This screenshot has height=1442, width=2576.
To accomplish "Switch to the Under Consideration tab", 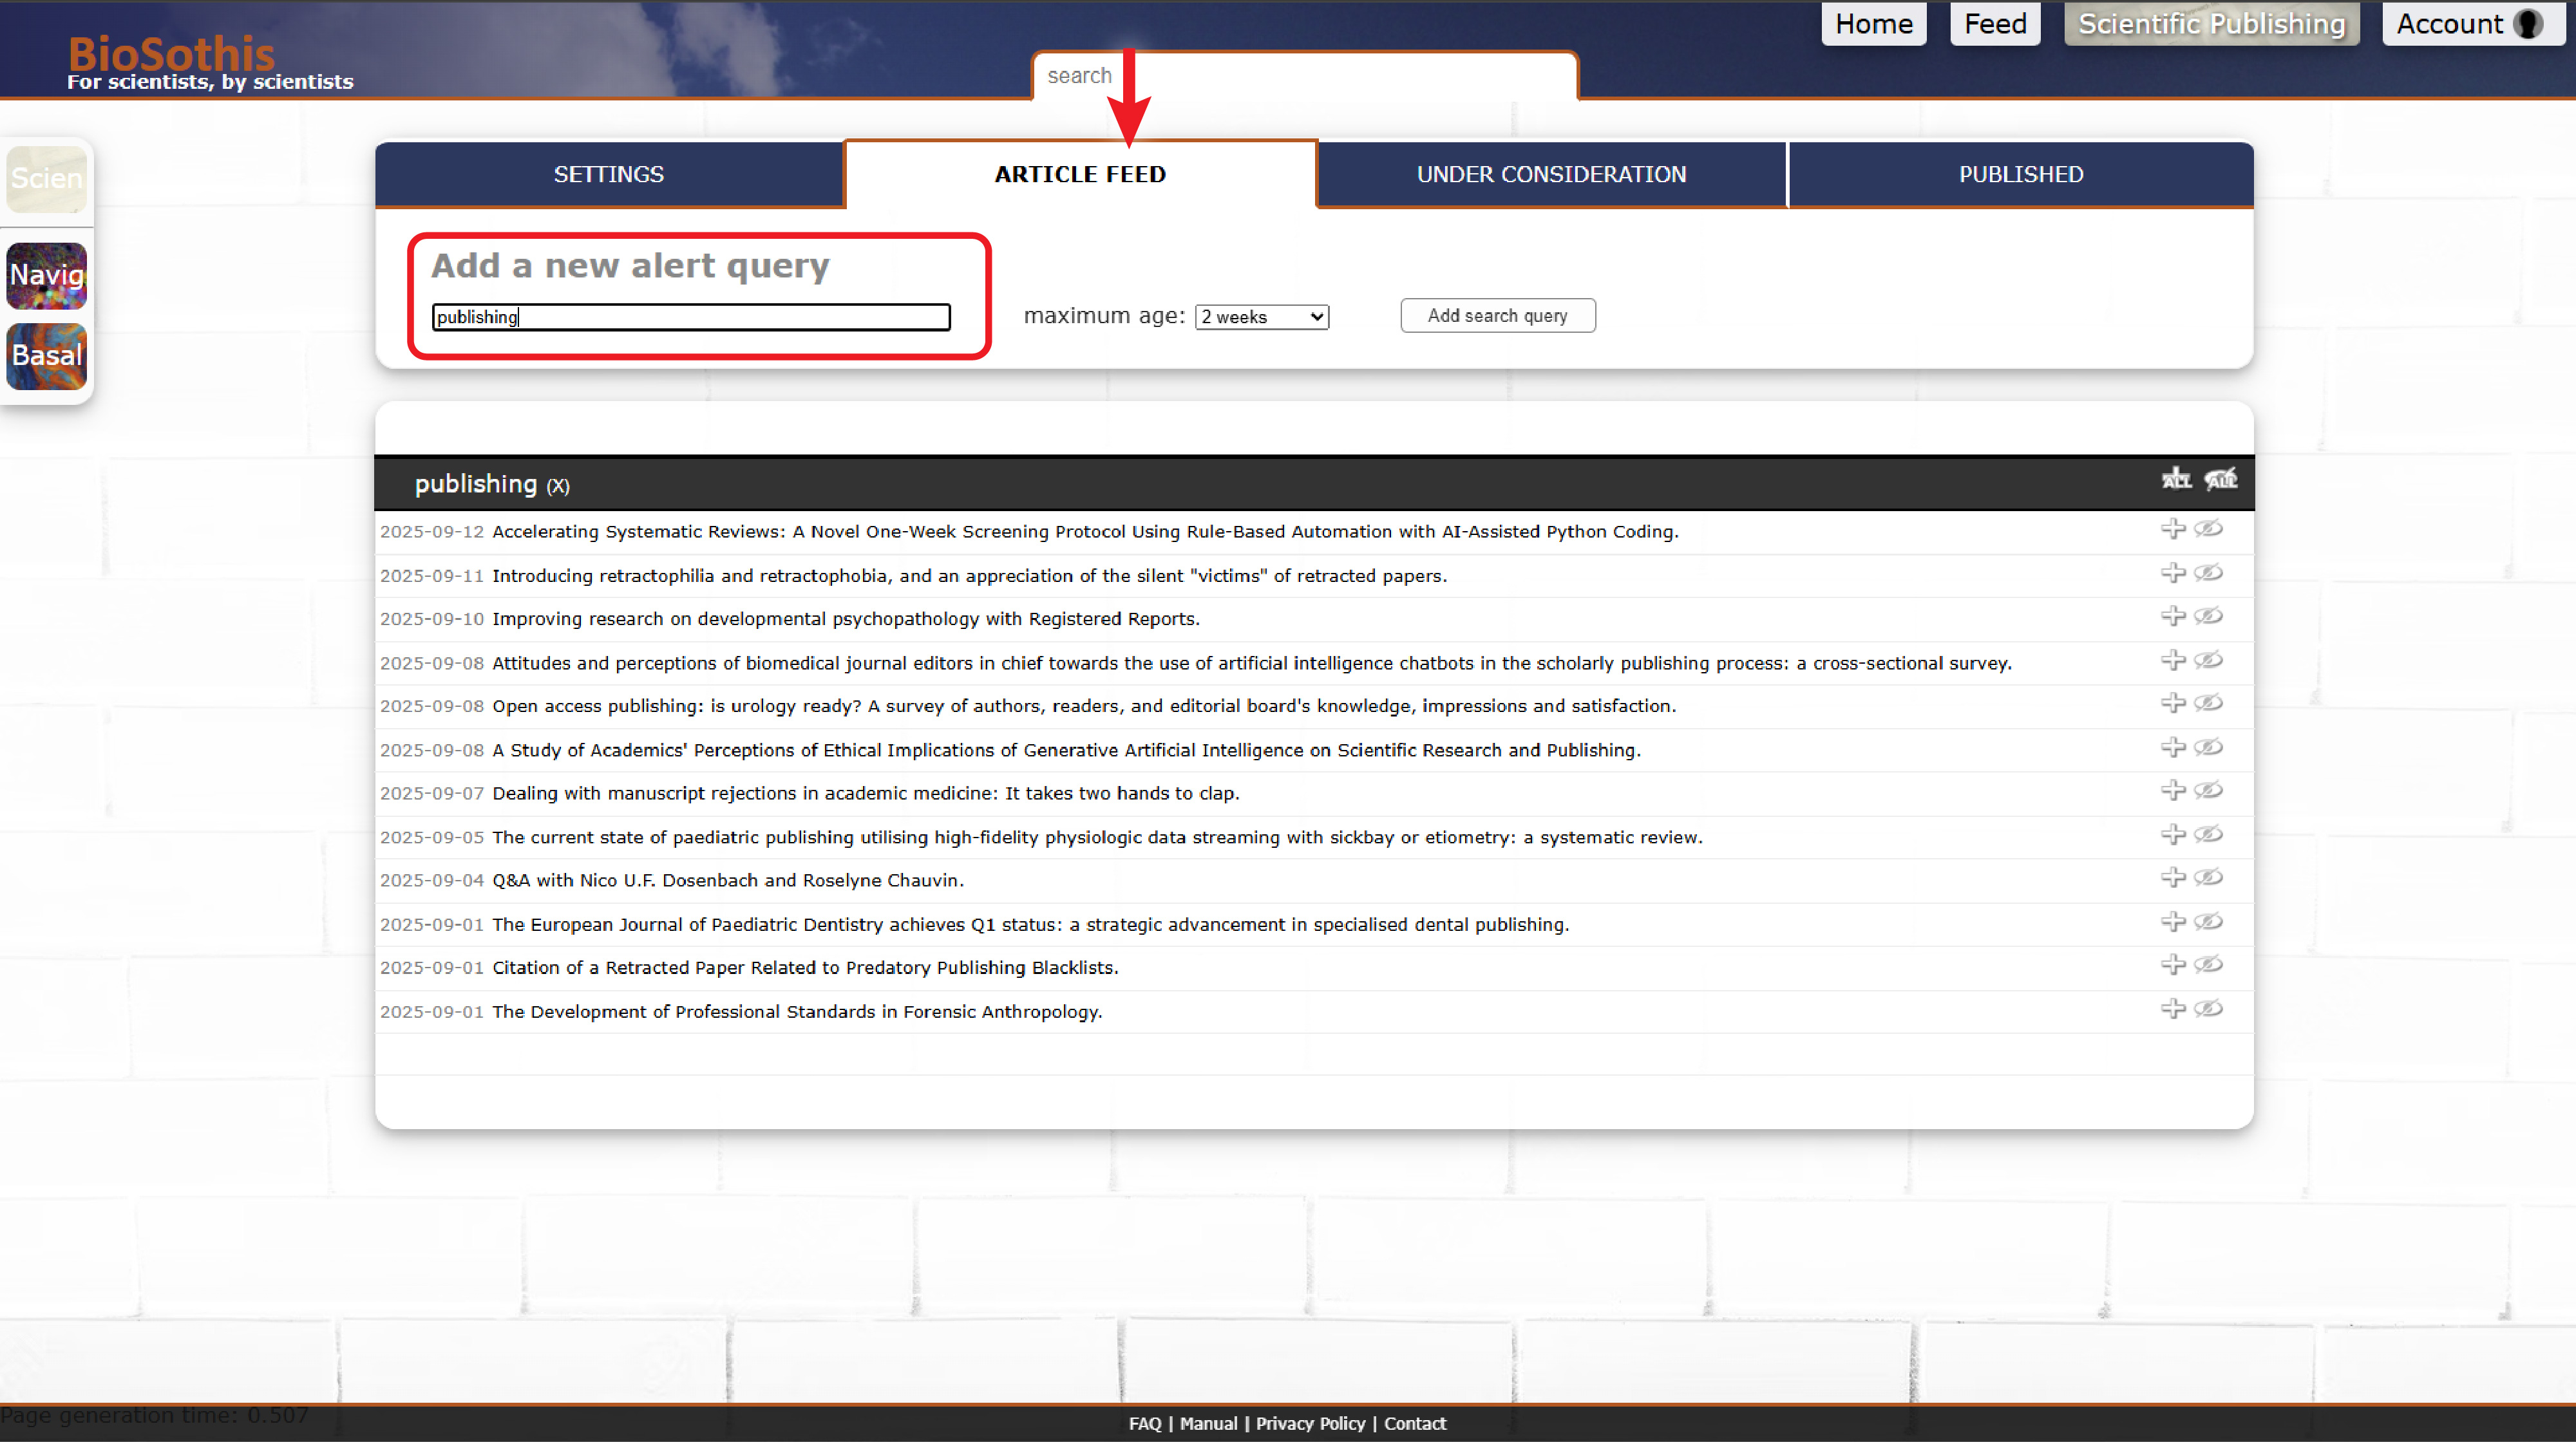I will [x=1551, y=174].
